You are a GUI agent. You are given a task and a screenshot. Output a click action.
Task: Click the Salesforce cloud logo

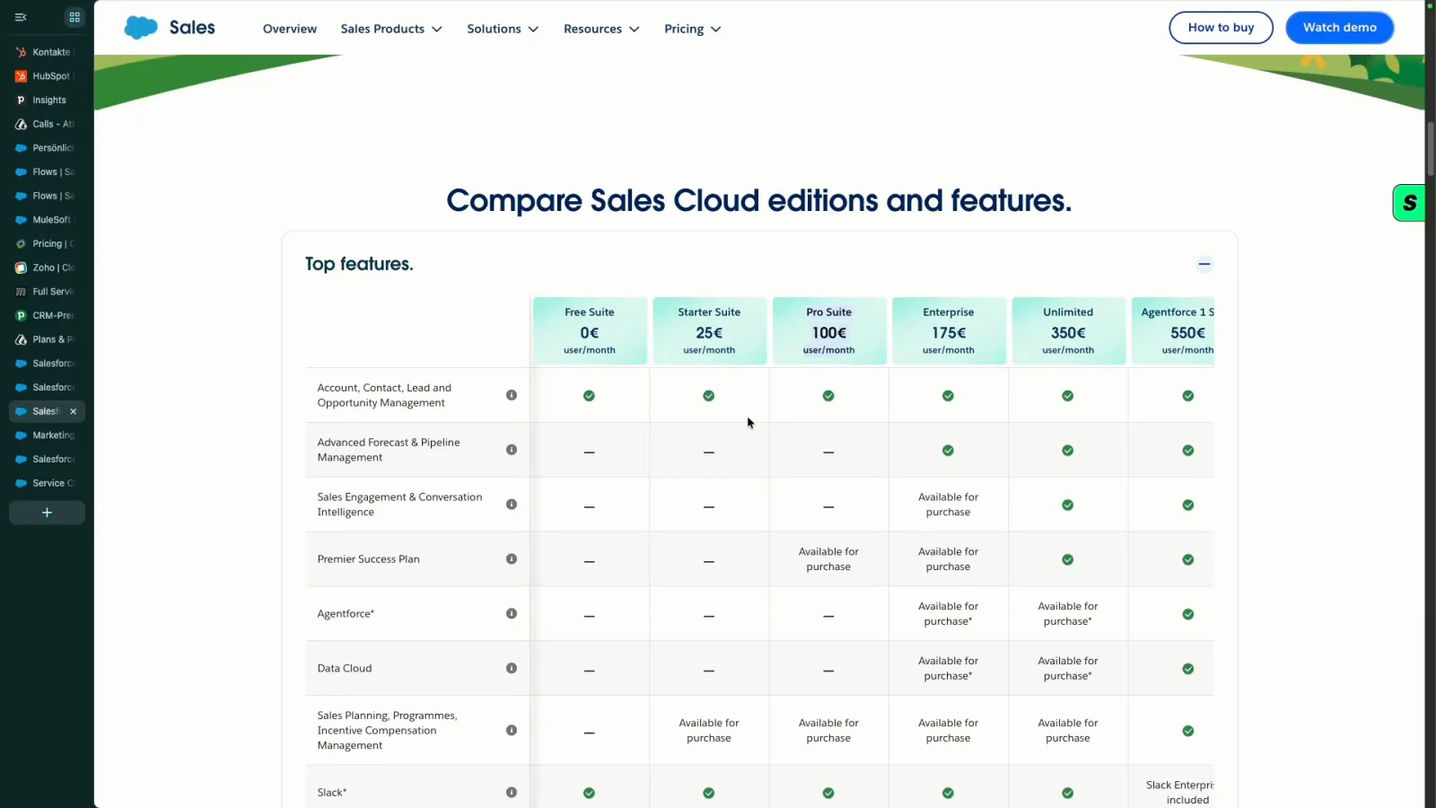coord(141,28)
